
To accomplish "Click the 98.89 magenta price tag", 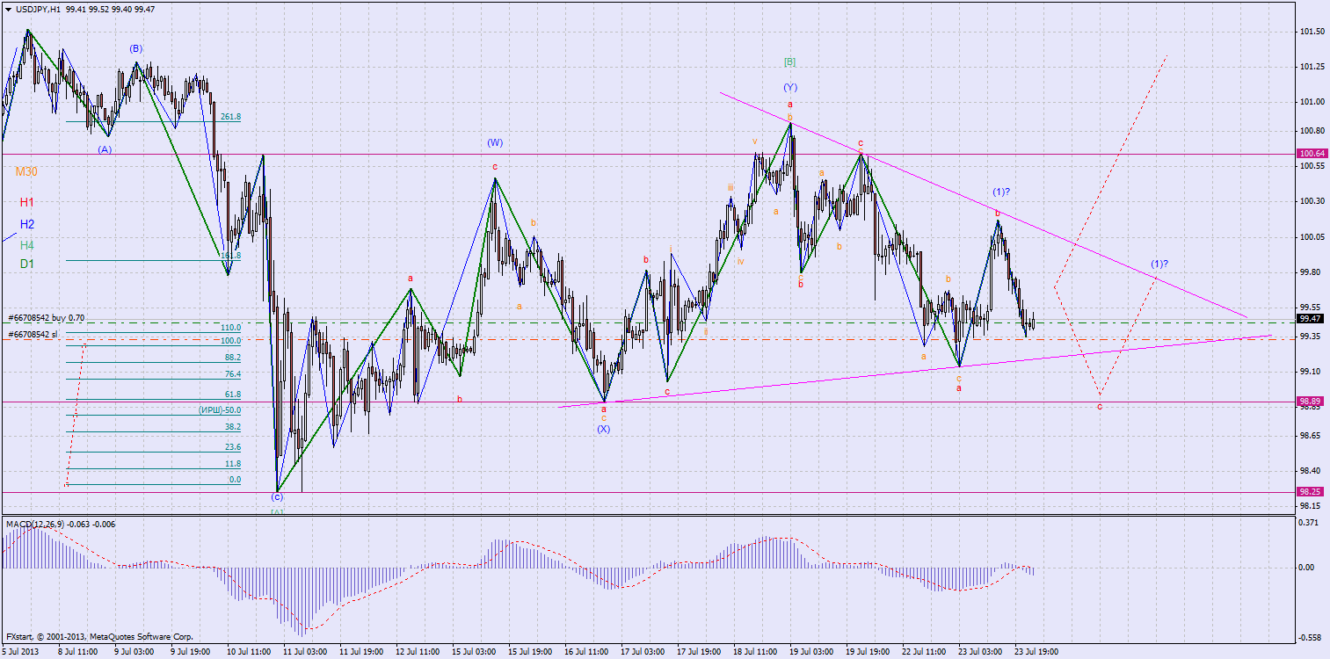I will pyautogui.click(x=1310, y=401).
